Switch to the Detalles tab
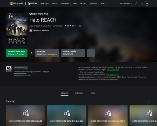Screen dimensions: 157x126 [64, 93]
